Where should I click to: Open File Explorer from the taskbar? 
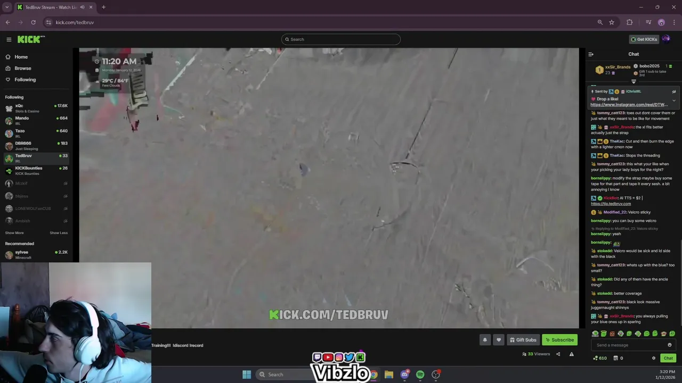pos(389,374)
